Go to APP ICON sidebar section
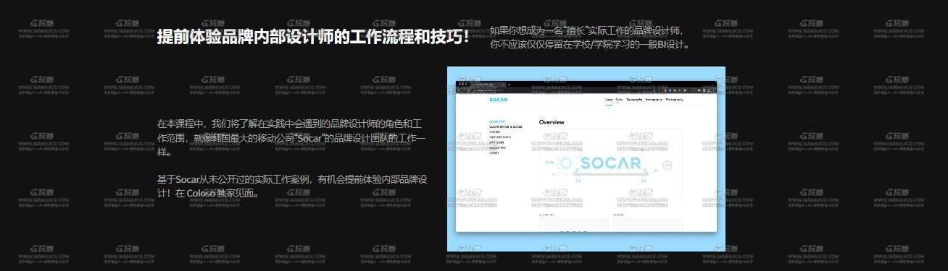 click(496, 142)
